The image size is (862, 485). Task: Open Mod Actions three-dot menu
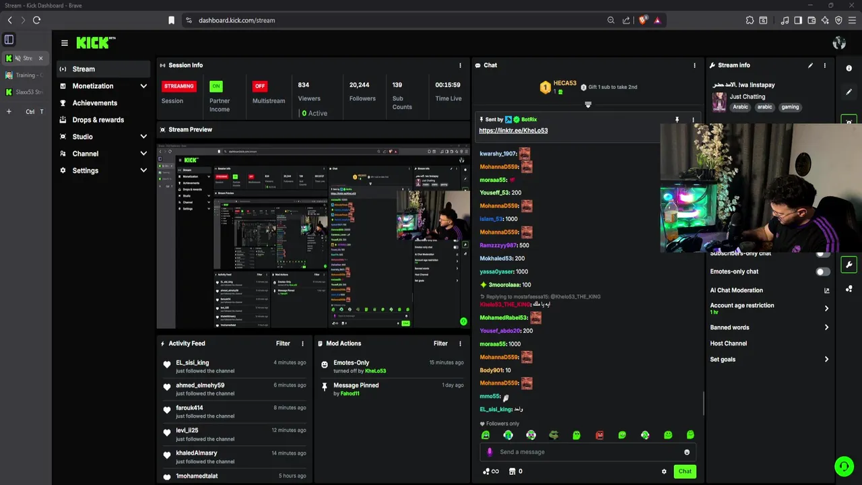point(460,344)
